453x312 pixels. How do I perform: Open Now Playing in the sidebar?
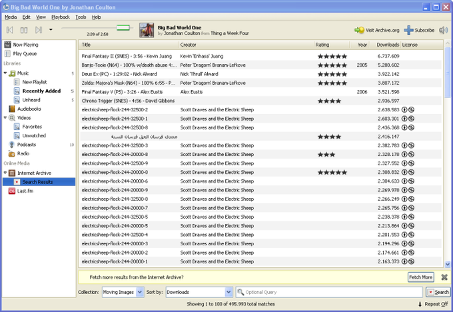click(25, 45)
